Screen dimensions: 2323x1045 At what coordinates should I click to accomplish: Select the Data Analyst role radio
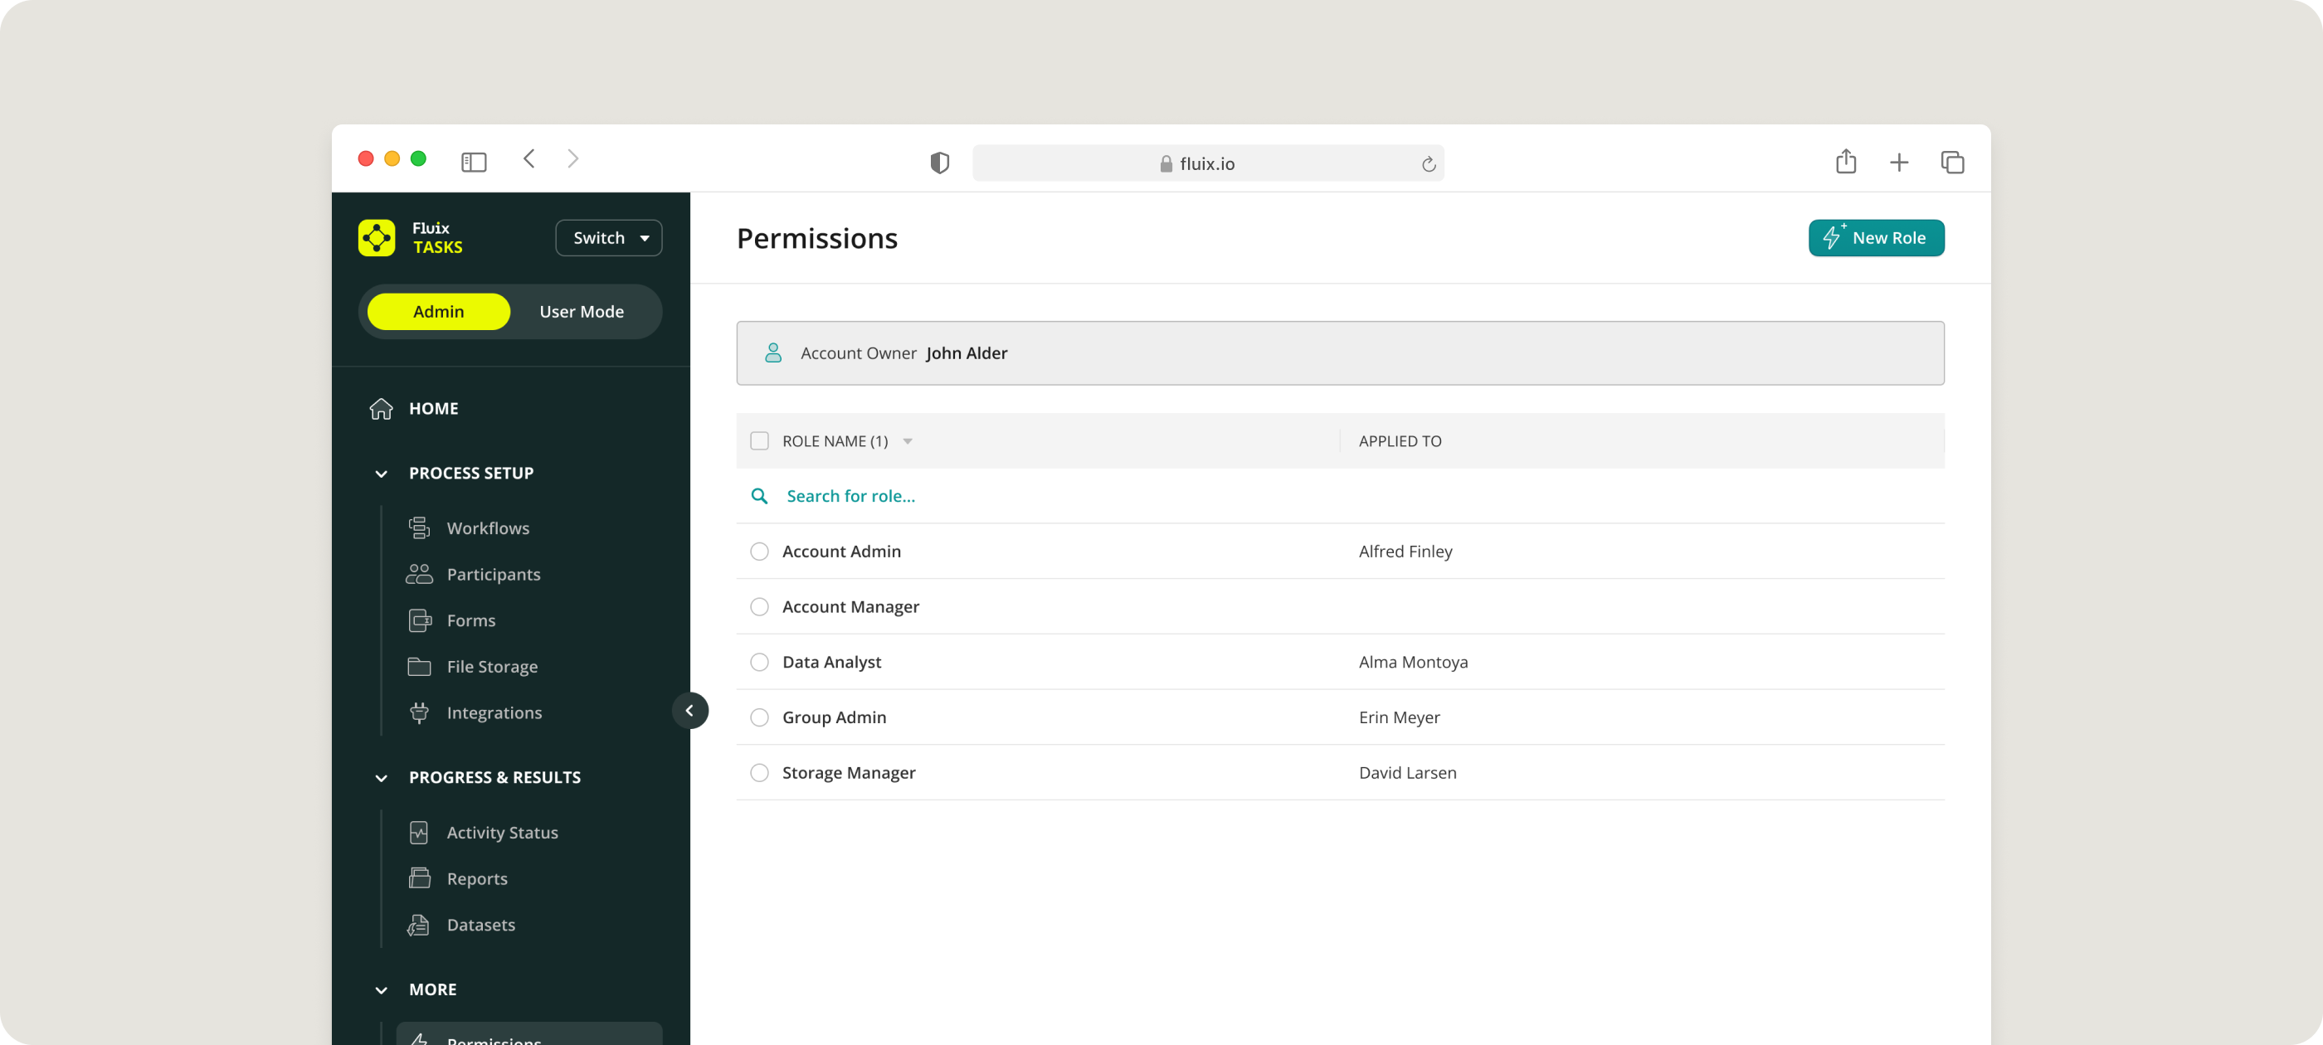[759, 662]
